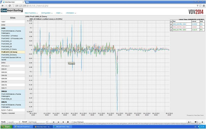Expand the Information menu
The width and height of the screenshot is (206, 129).
pyautogui.click(x=71, y=13)
